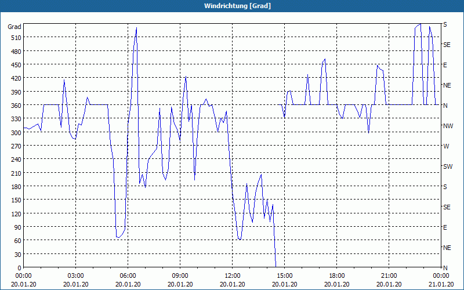Viewport: 464px width, 290px height.
Task: Select the NE compass label at 30 degrees
Action: point(447,248)
